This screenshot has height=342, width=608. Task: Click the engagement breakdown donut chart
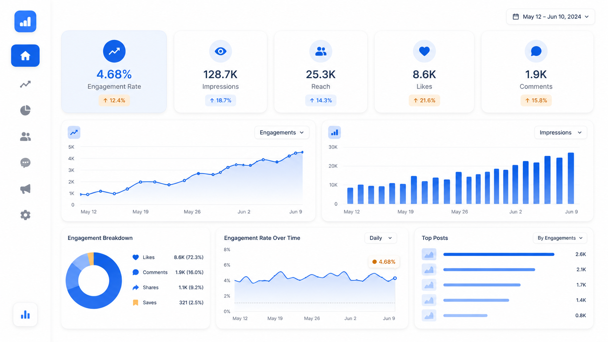click(x=94, y=281)
